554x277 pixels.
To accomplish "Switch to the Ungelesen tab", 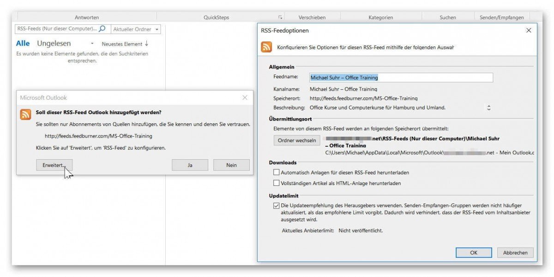I will pos(53,43).
